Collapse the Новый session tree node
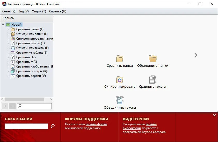 tap(3, 25)
